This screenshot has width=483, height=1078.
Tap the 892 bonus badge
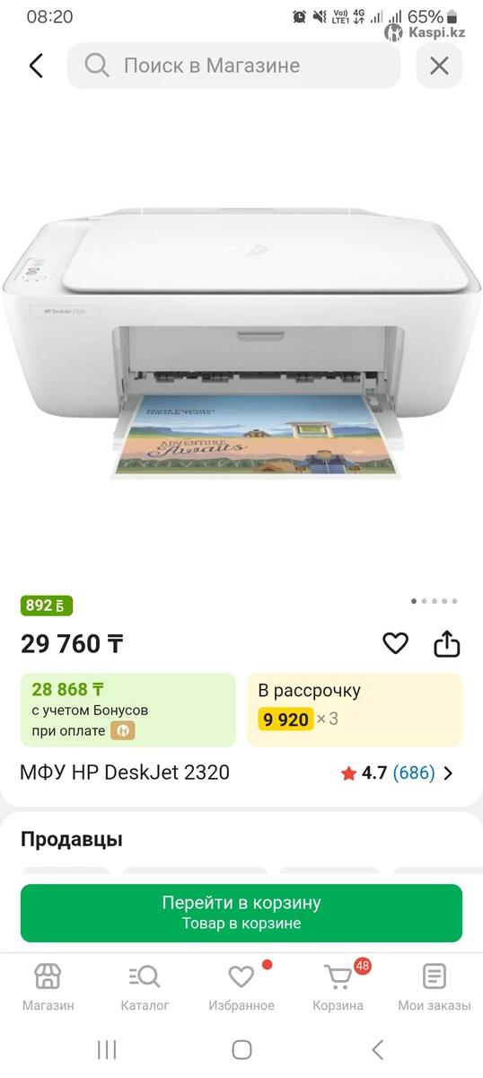click(47, 605)
